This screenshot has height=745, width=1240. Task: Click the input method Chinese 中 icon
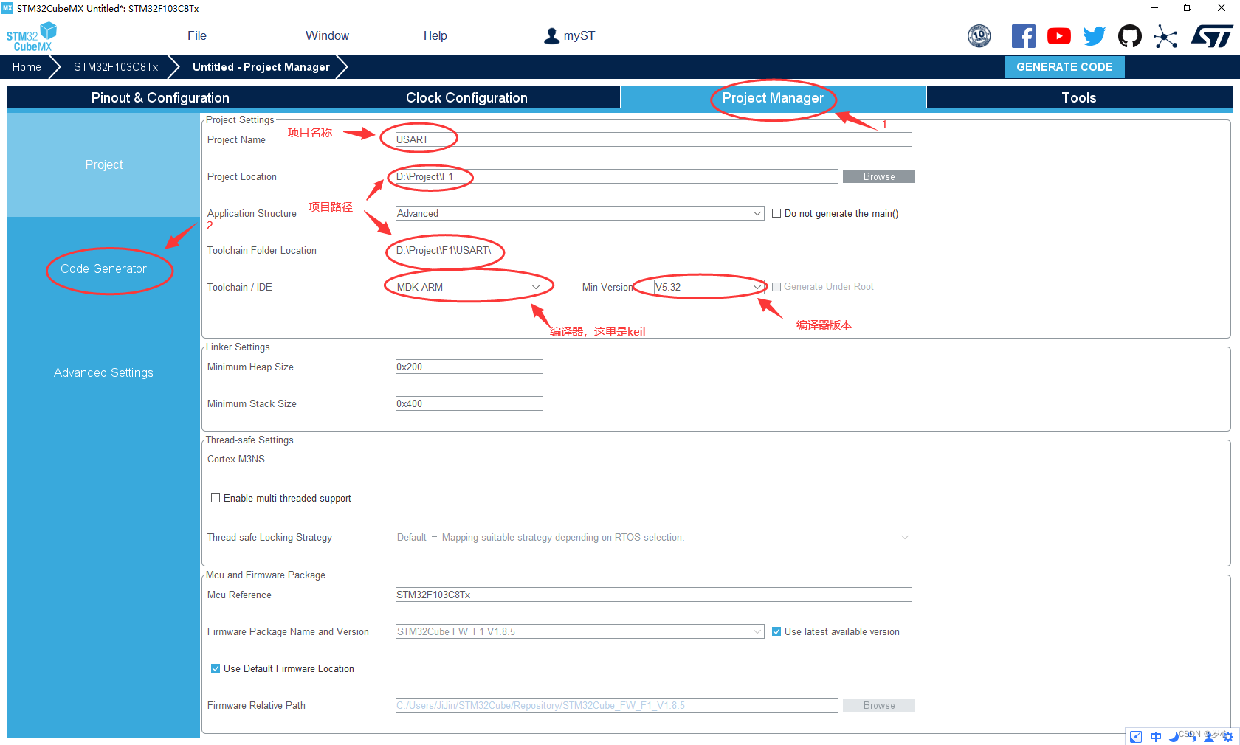pos(1156,736)
